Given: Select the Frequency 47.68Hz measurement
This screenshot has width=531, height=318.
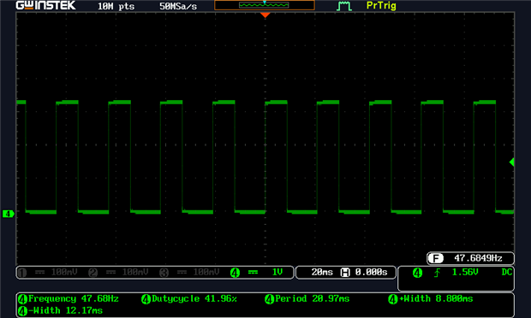Looking at the screenshot, I should pyautogui.click(x=69, y=298).
